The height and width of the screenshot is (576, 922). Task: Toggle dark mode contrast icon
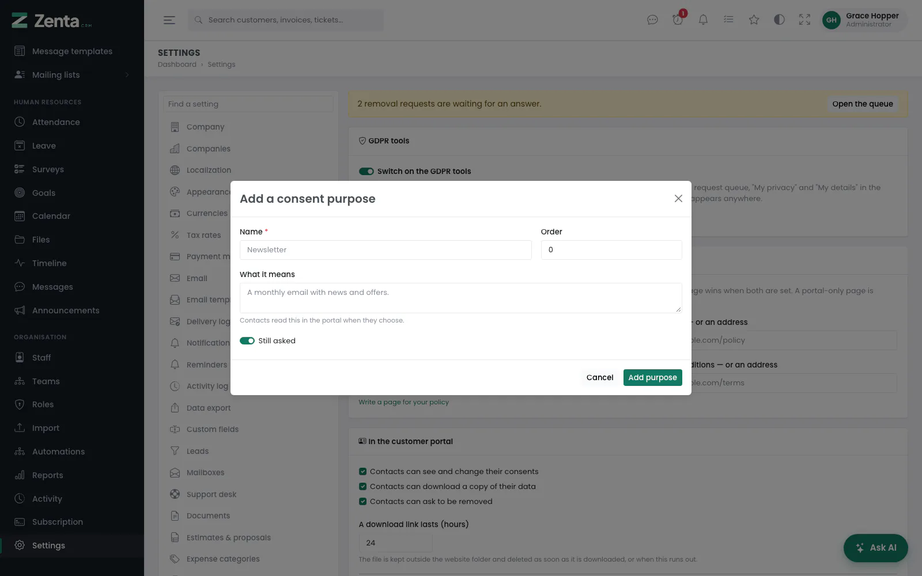pos(779,20)
